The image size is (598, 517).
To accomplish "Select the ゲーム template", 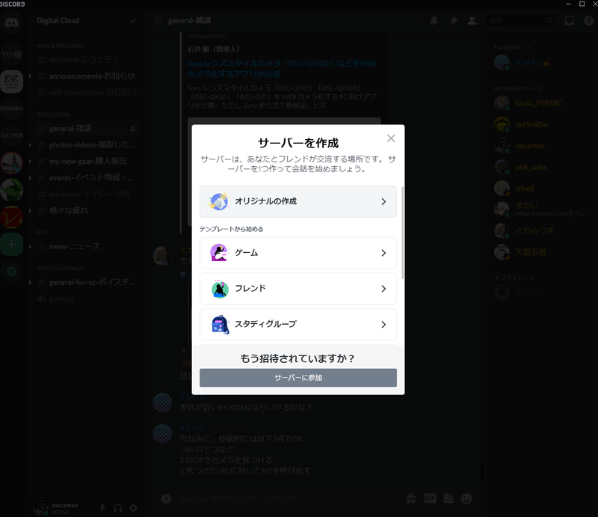I will (x=298, y=253).
